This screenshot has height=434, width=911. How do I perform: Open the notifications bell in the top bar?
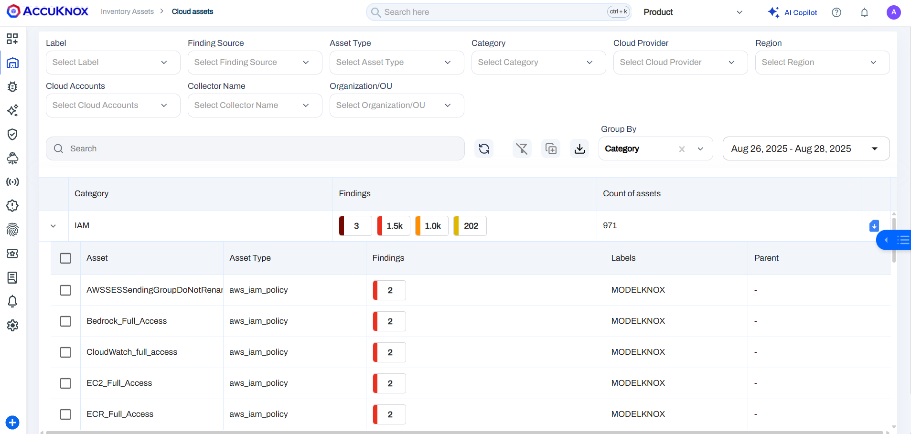864,12
